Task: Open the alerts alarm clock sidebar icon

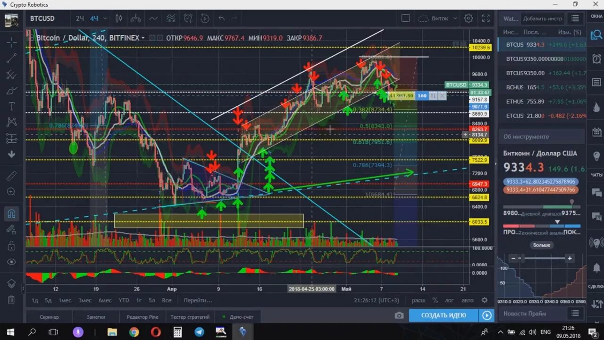Action: click(x=596, y=59)
